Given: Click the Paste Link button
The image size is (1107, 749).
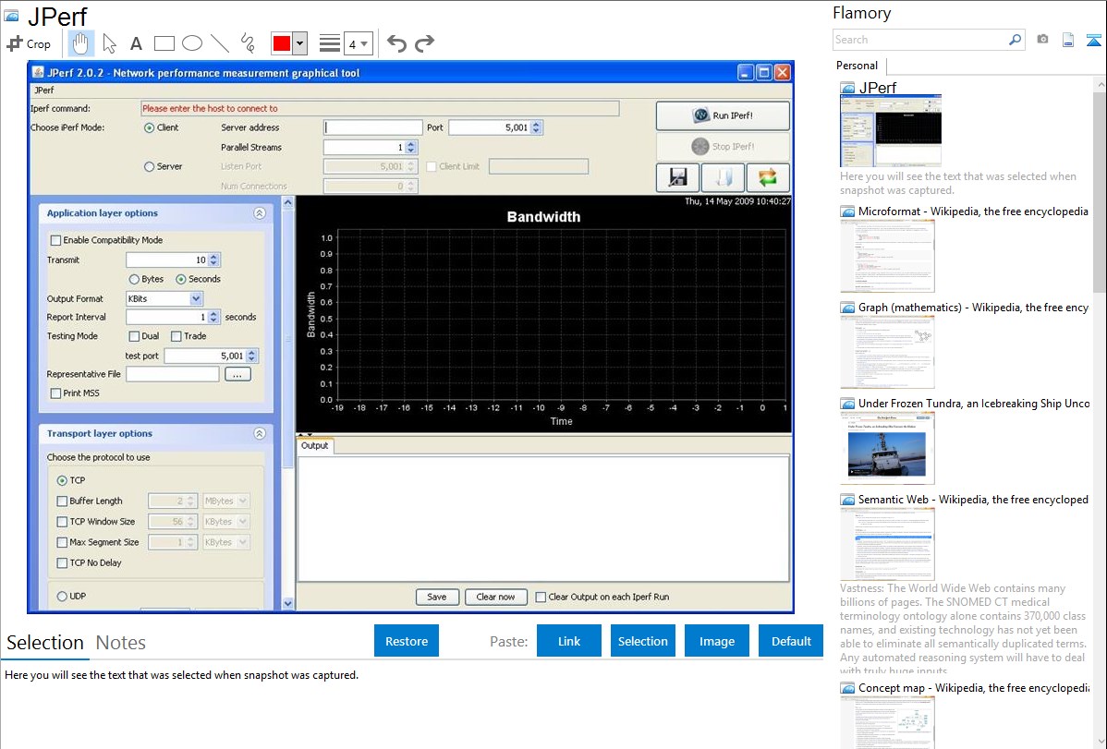Looking at the screenshot, I should coord(569,641).
